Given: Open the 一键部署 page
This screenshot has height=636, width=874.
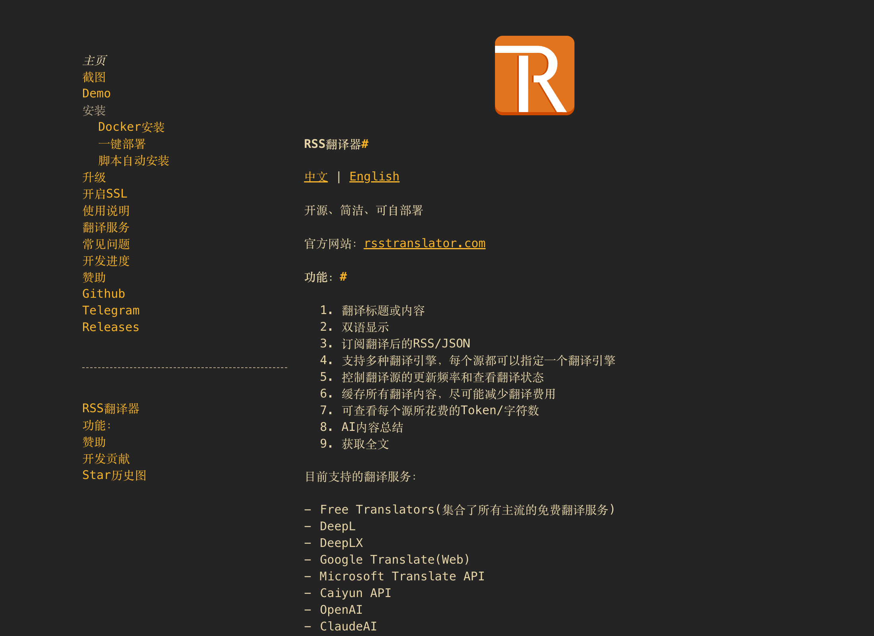Looking at the screenshot, I should click(122, 144).
